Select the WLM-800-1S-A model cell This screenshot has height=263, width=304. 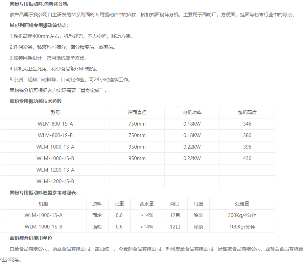55,124
